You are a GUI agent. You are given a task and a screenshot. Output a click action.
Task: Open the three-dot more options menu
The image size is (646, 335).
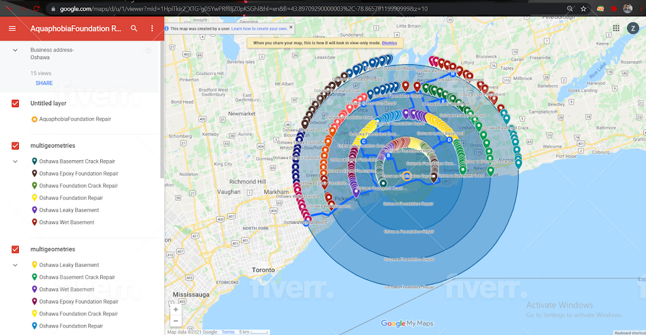[x=152, y=28]
